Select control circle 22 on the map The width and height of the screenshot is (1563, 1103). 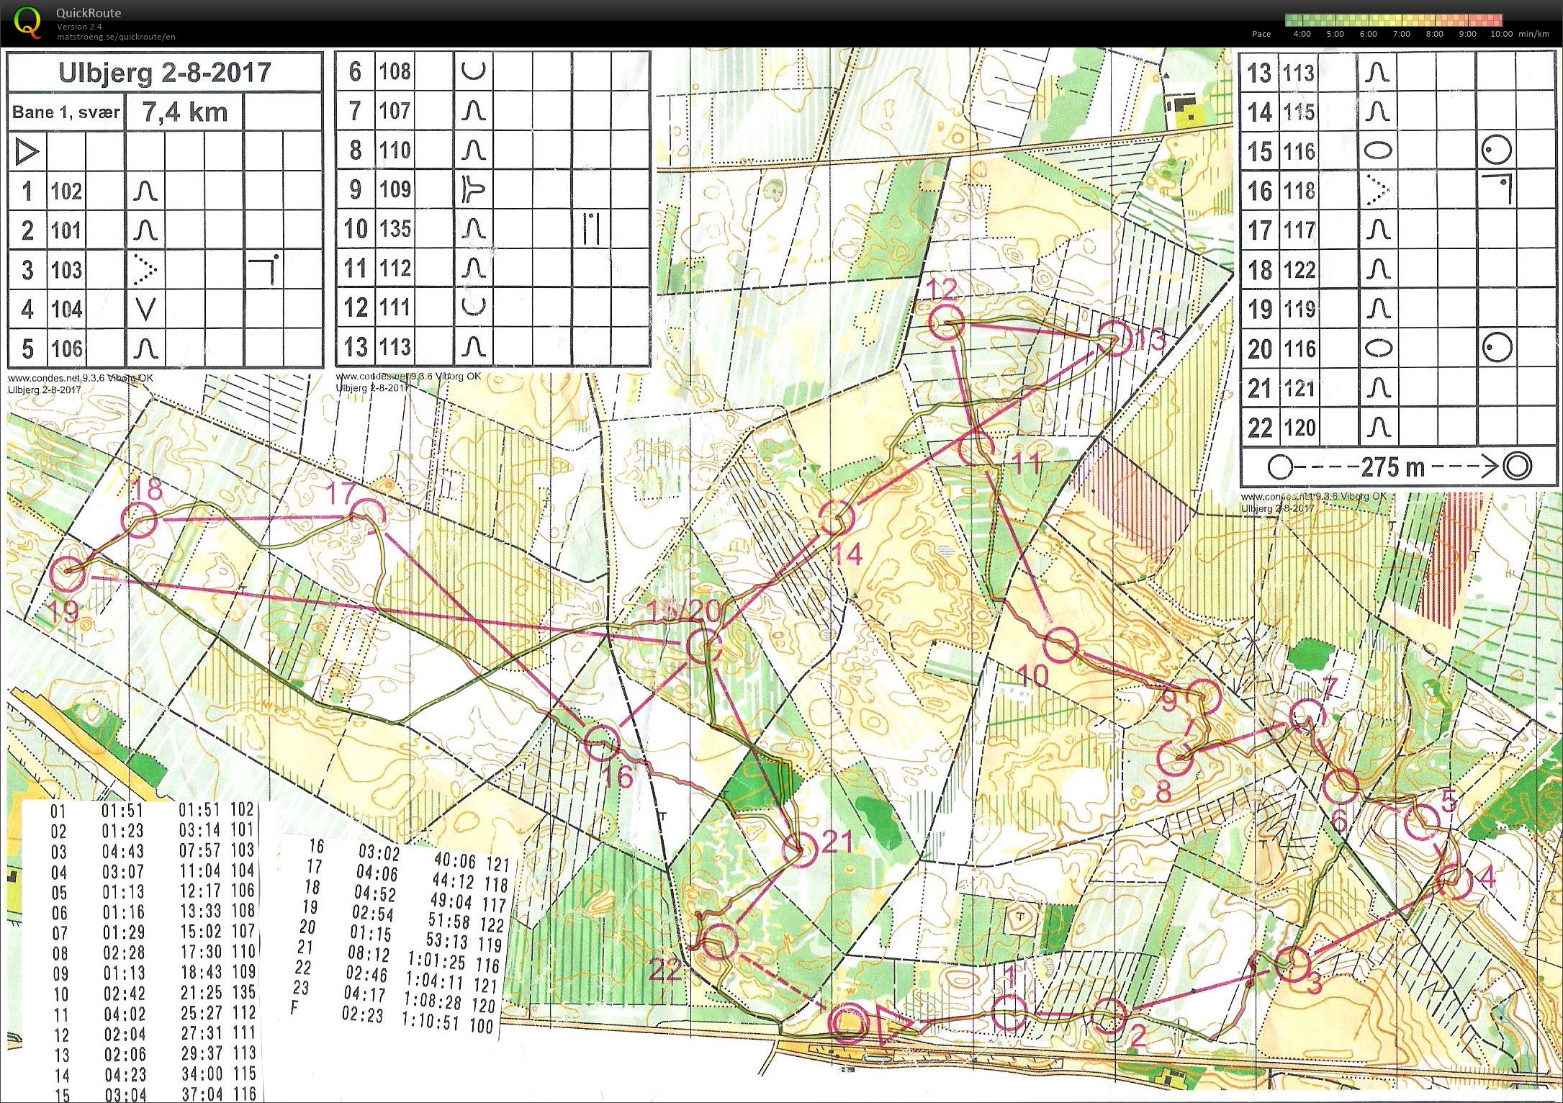(x=719, y=942)
